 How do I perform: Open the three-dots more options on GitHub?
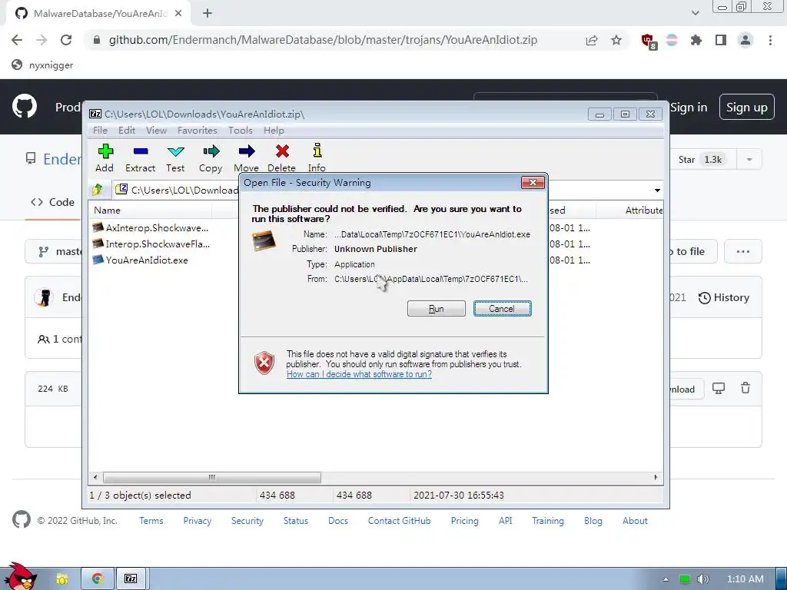(743, 251)
